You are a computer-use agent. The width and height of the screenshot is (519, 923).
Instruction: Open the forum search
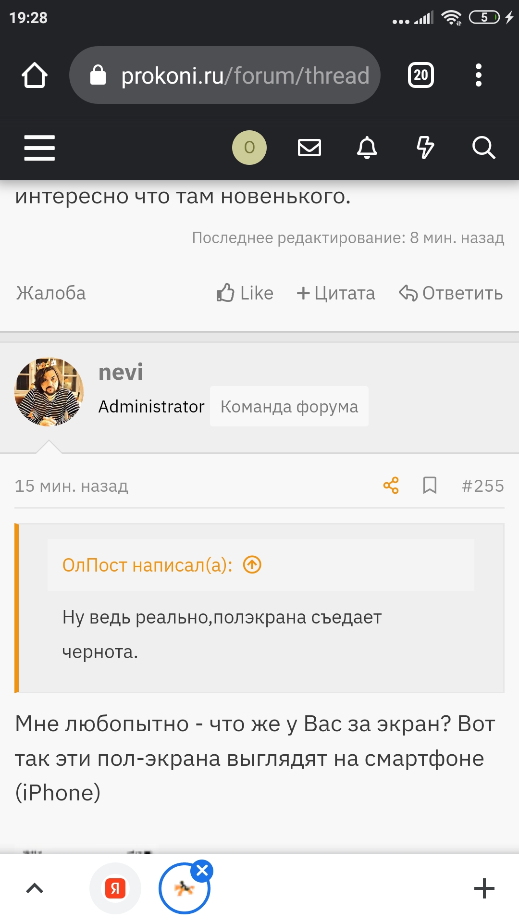483,148
